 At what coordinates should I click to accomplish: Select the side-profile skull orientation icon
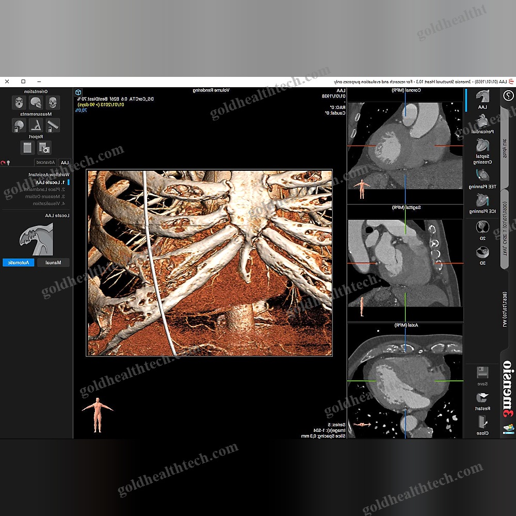click(36, 103)
